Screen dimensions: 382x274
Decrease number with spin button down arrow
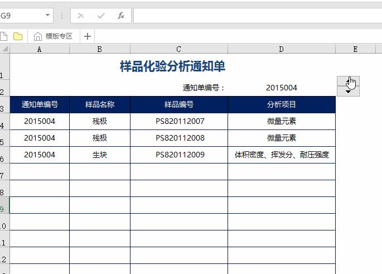coord(348,92)
